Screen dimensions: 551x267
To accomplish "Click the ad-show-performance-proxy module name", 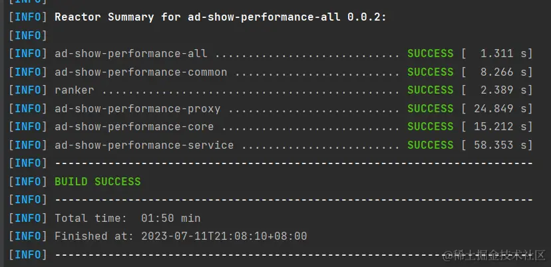I will click(138, 108).
